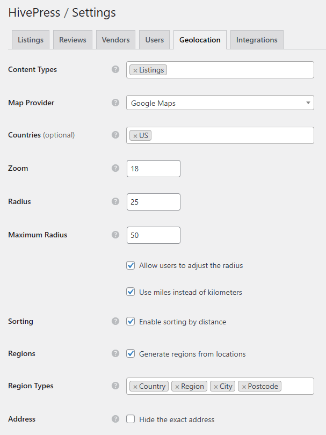Viewport: 326px width, 435px height.
Task: Enable Hide the exact address checkbox
Action: pyautogui.click(x=131, y=419)
